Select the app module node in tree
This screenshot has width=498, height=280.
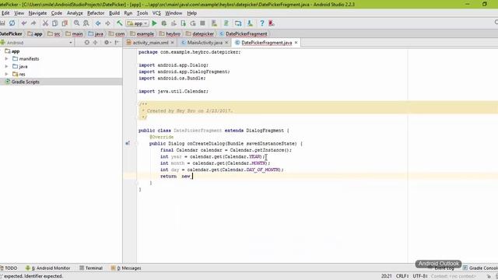click(12, 51)
